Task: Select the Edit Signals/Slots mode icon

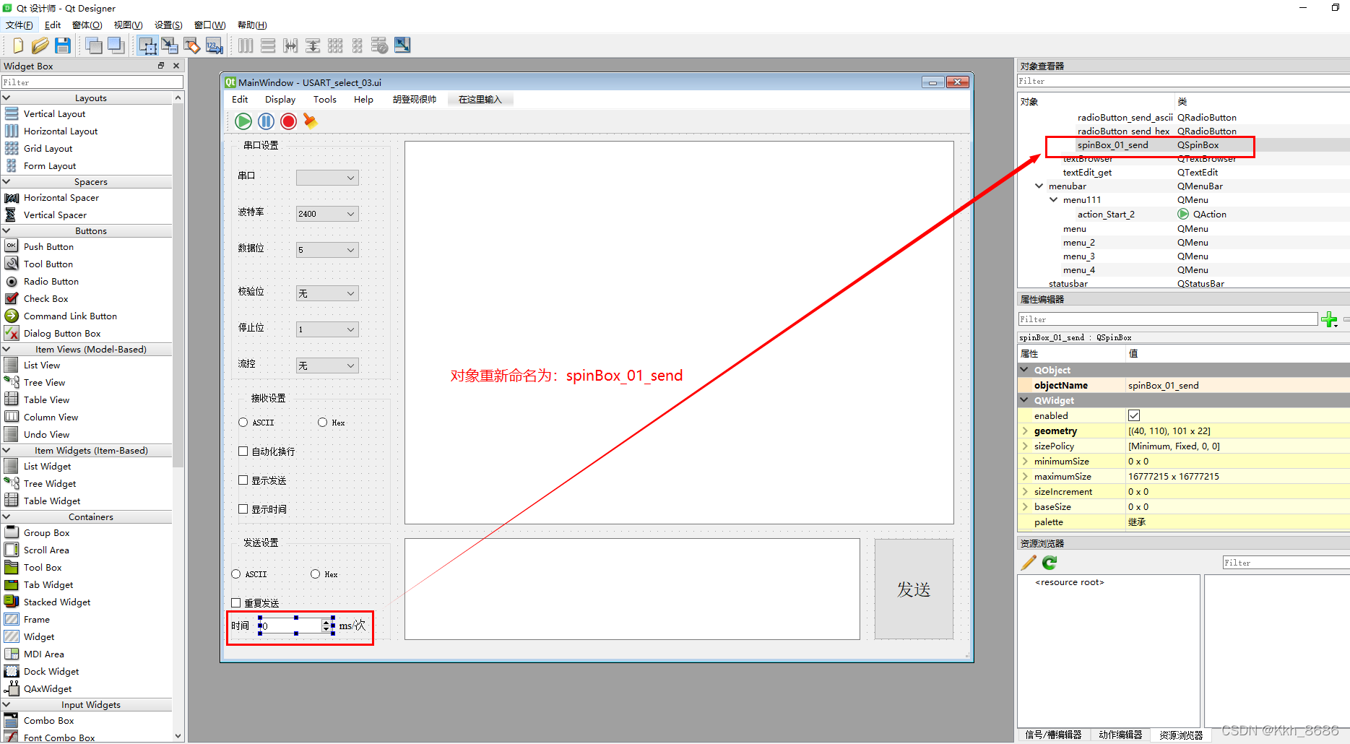Action: coord(170,46)
